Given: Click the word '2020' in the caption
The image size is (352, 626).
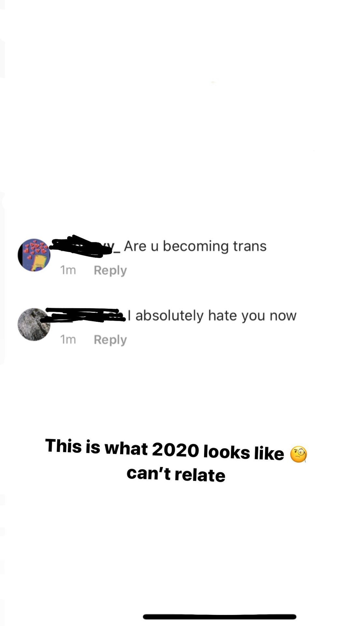Looking at the screenshot, I should (x=175, y=450).
